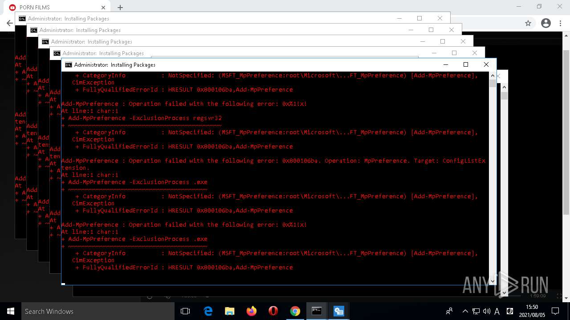Open the system menu icon of the backmost console window
Viewport: 570px width, 320px height.
22,18
